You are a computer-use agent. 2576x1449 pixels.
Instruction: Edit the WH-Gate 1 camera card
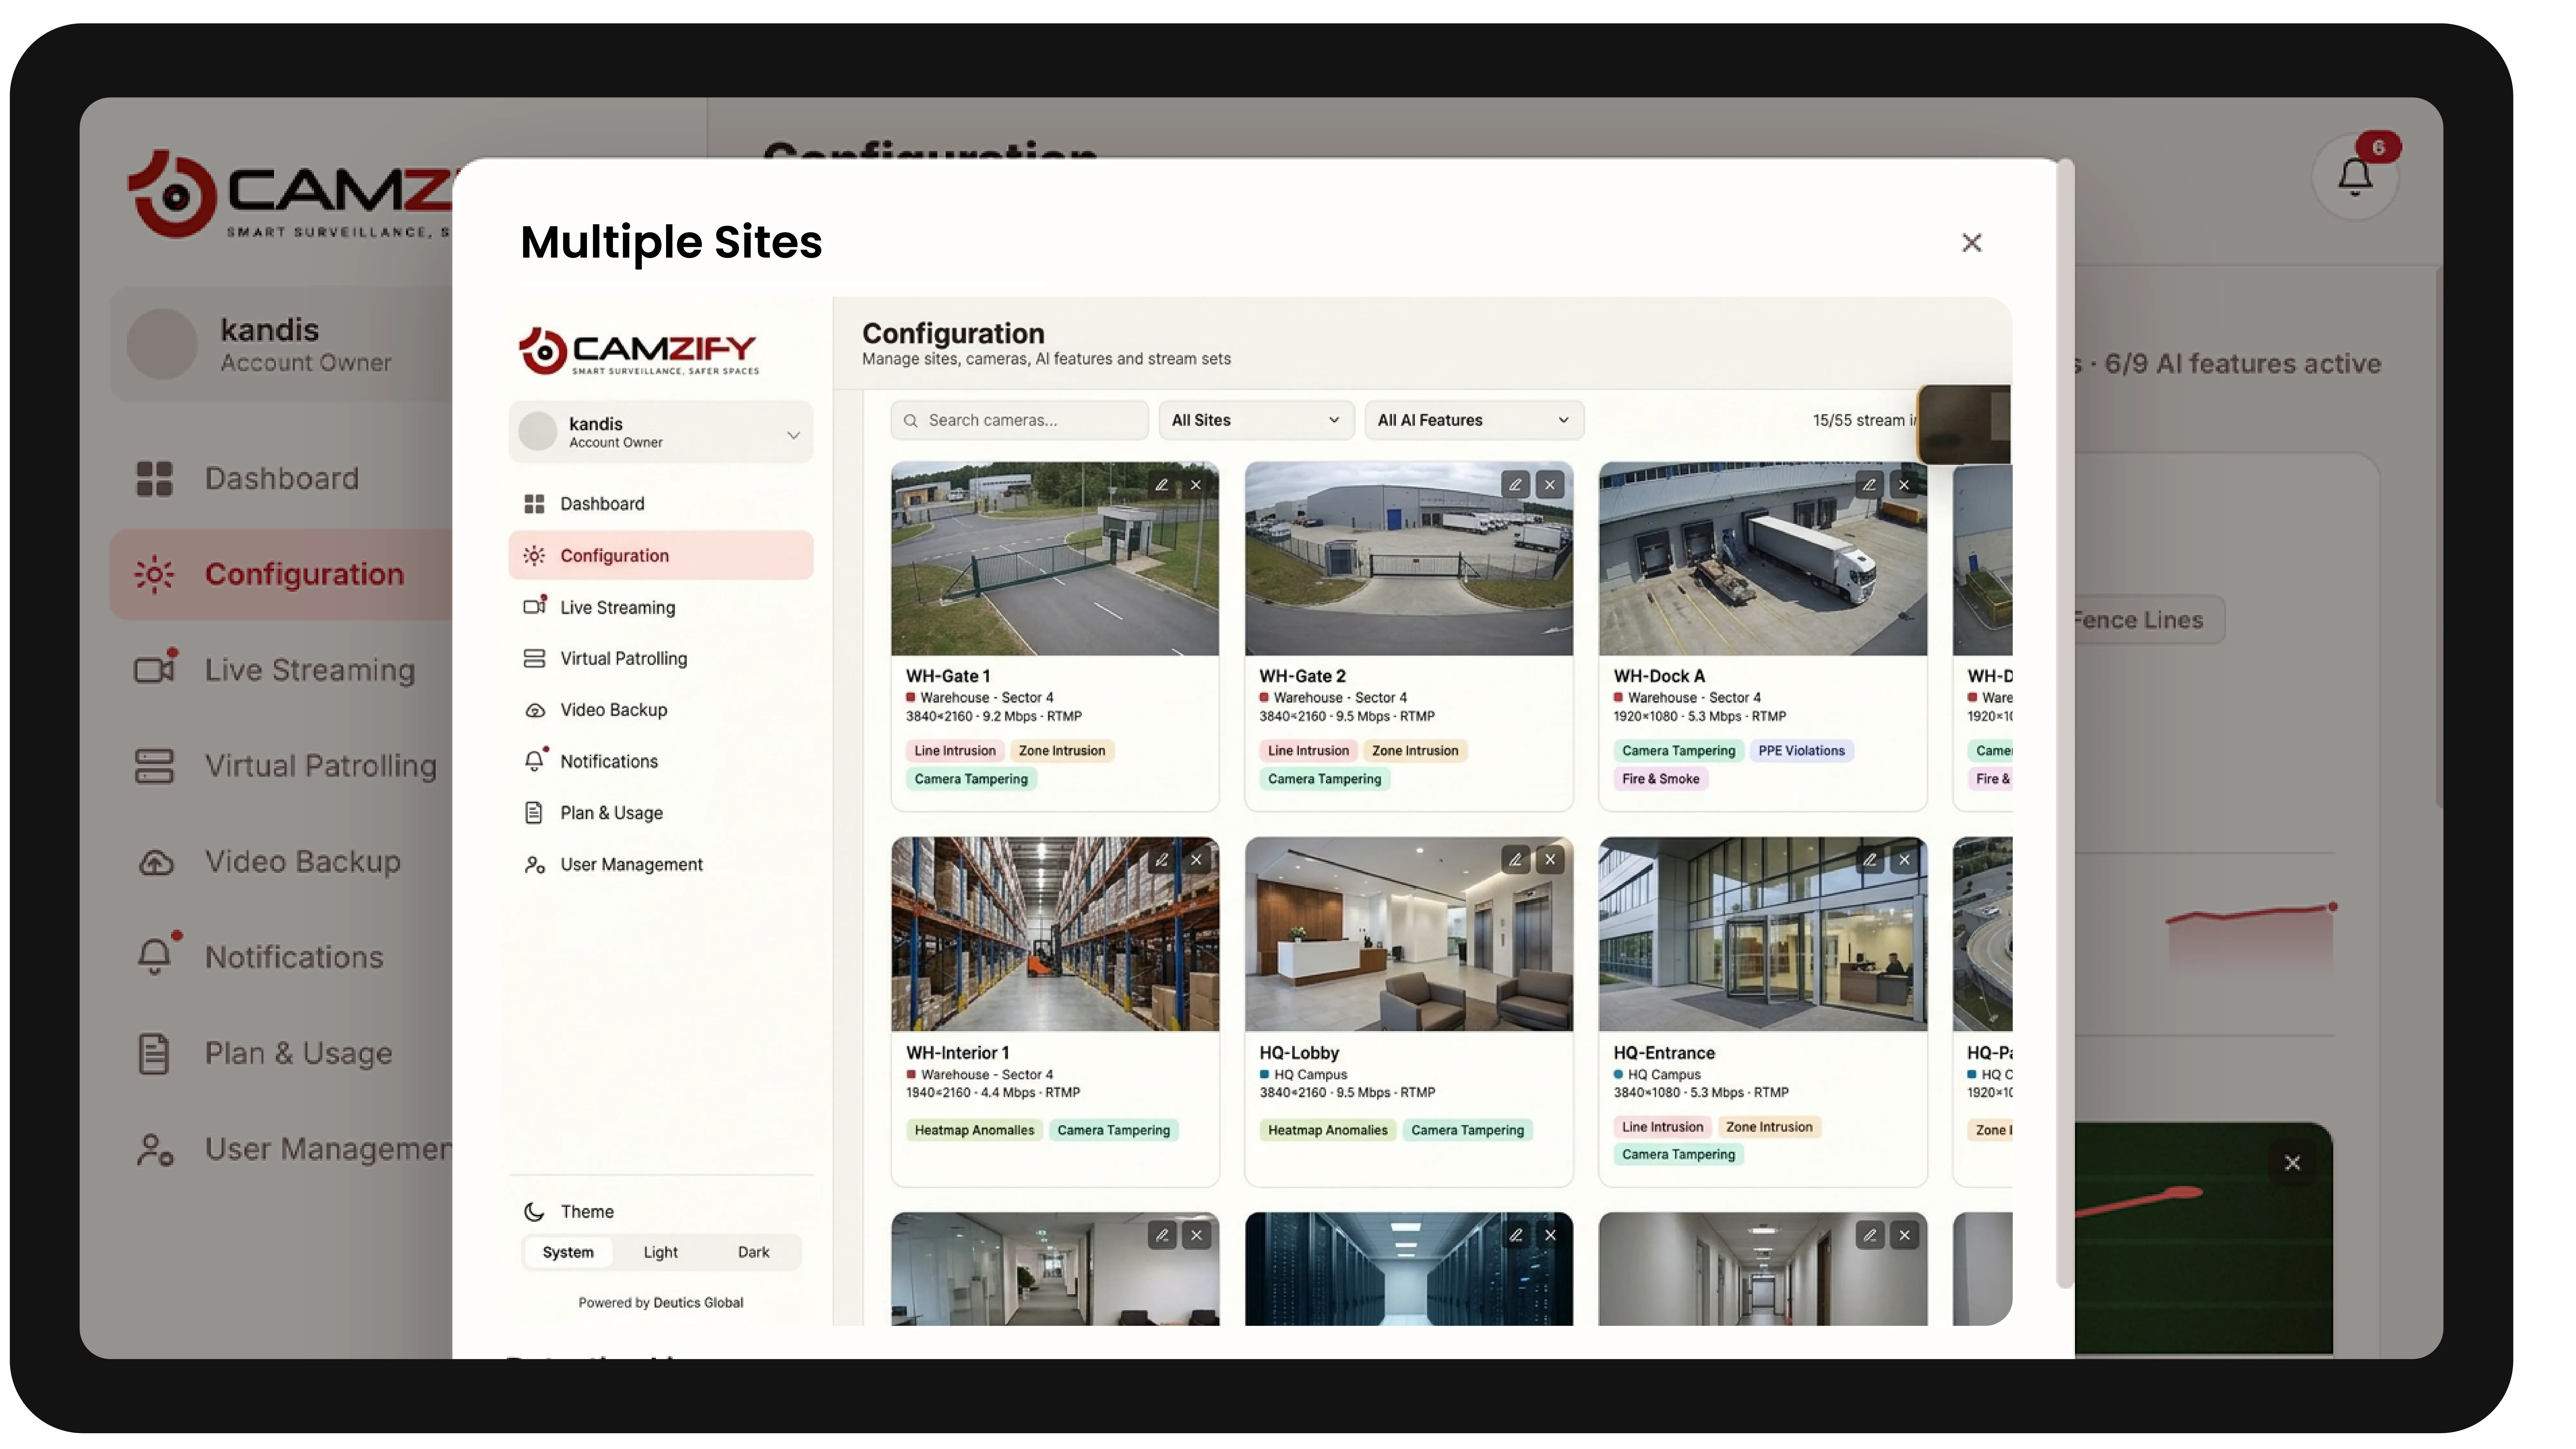[1161, 485]
